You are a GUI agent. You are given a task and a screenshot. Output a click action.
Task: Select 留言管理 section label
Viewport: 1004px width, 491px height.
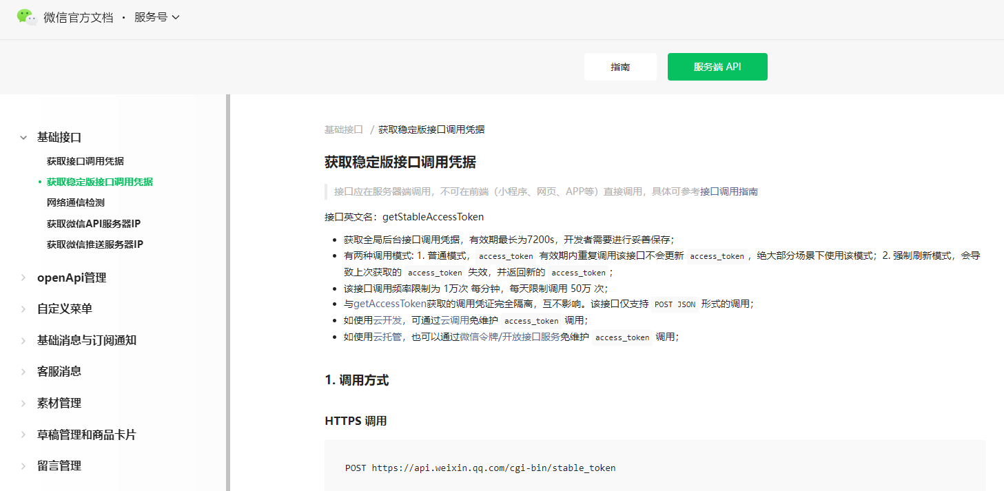59,466
